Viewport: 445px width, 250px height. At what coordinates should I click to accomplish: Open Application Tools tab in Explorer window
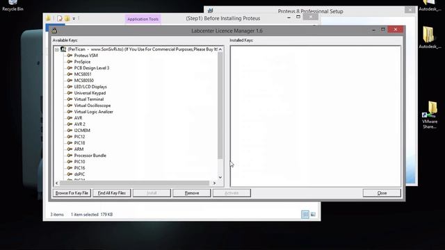tap(143, 19)
